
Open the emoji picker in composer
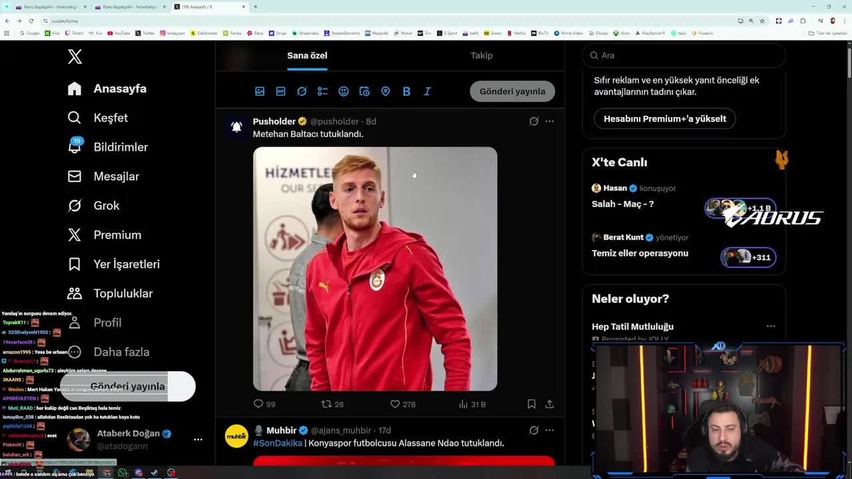pos(343,91)
